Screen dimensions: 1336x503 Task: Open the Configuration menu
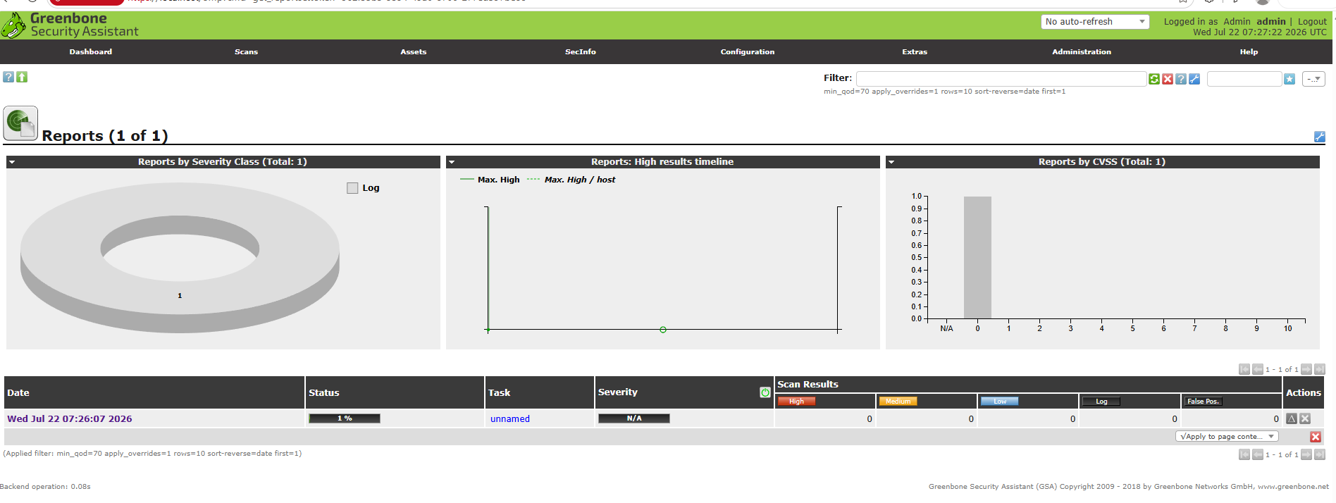(748, 51)
